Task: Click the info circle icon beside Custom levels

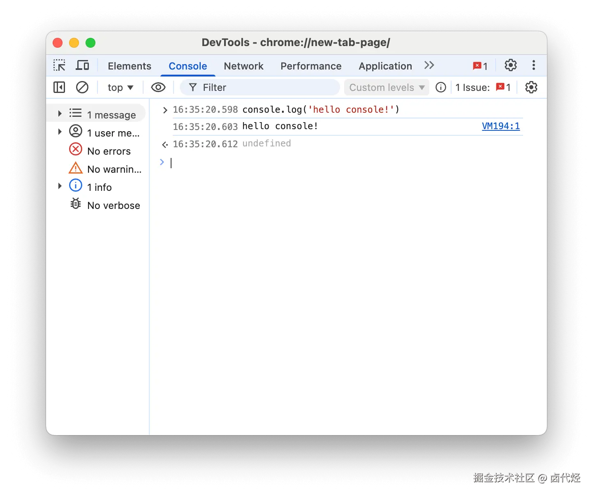Action: pos(441,87)
